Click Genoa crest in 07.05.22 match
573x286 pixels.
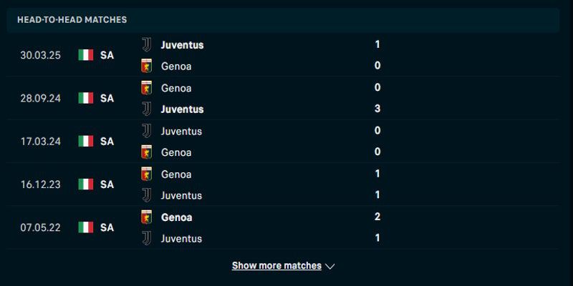pos(147,217)
